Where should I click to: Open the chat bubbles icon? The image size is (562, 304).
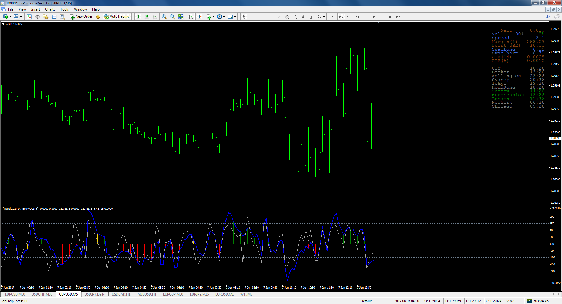pos(557,17)
